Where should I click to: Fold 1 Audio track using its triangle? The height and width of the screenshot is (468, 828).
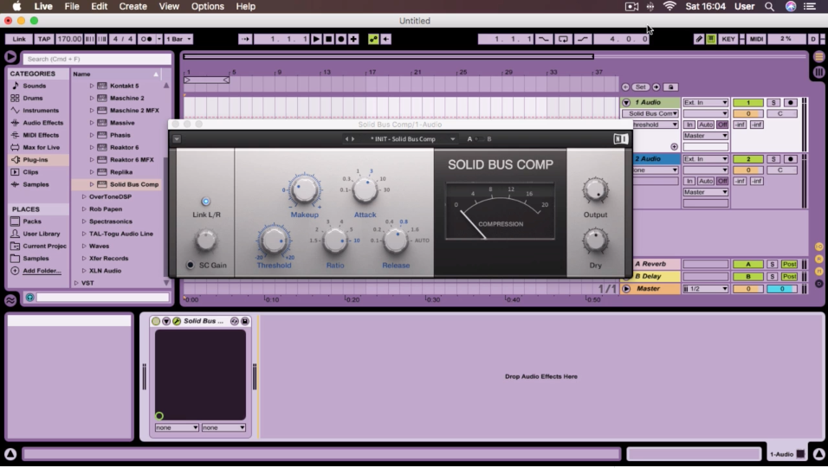click(x=625, y=102)
